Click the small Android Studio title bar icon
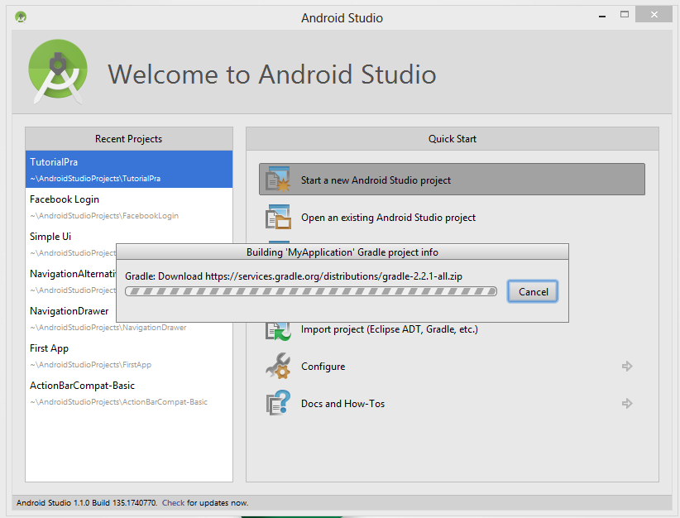Image resolution: width=680 pixels, height=518 pixels. pos(21,17)
